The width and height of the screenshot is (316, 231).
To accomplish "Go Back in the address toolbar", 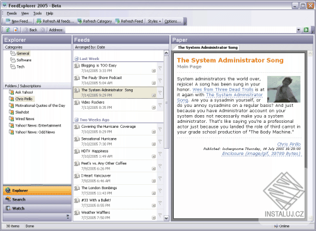I will tap(31, 30).
